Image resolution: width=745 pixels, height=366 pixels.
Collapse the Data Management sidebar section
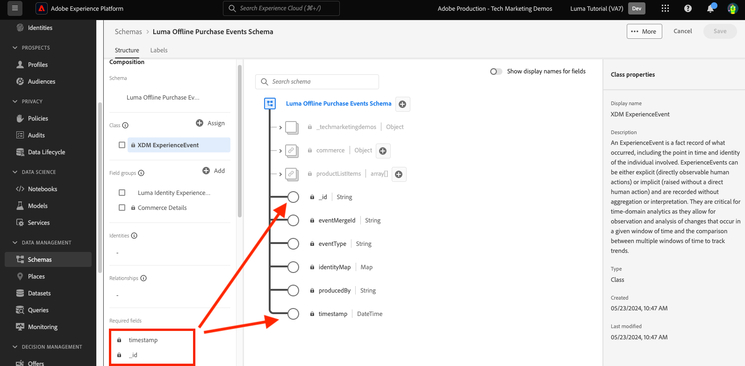[15, 243]
